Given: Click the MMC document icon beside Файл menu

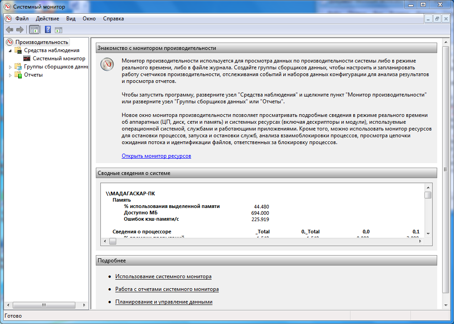Looking at the screenshot, I should (8, 19).
